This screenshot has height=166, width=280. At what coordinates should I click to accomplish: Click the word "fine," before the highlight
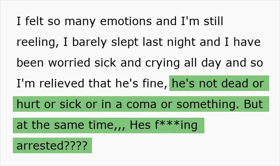pyautogui.click(x=155, y=83)
